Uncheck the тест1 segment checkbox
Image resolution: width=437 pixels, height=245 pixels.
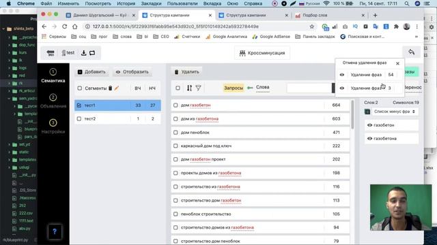coord(79,105)
